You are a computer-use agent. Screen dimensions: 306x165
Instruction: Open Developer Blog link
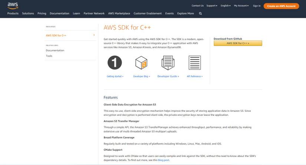point(141,76)
